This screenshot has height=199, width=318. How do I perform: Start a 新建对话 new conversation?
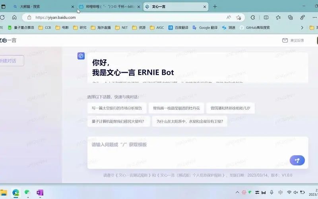point(12,61)
